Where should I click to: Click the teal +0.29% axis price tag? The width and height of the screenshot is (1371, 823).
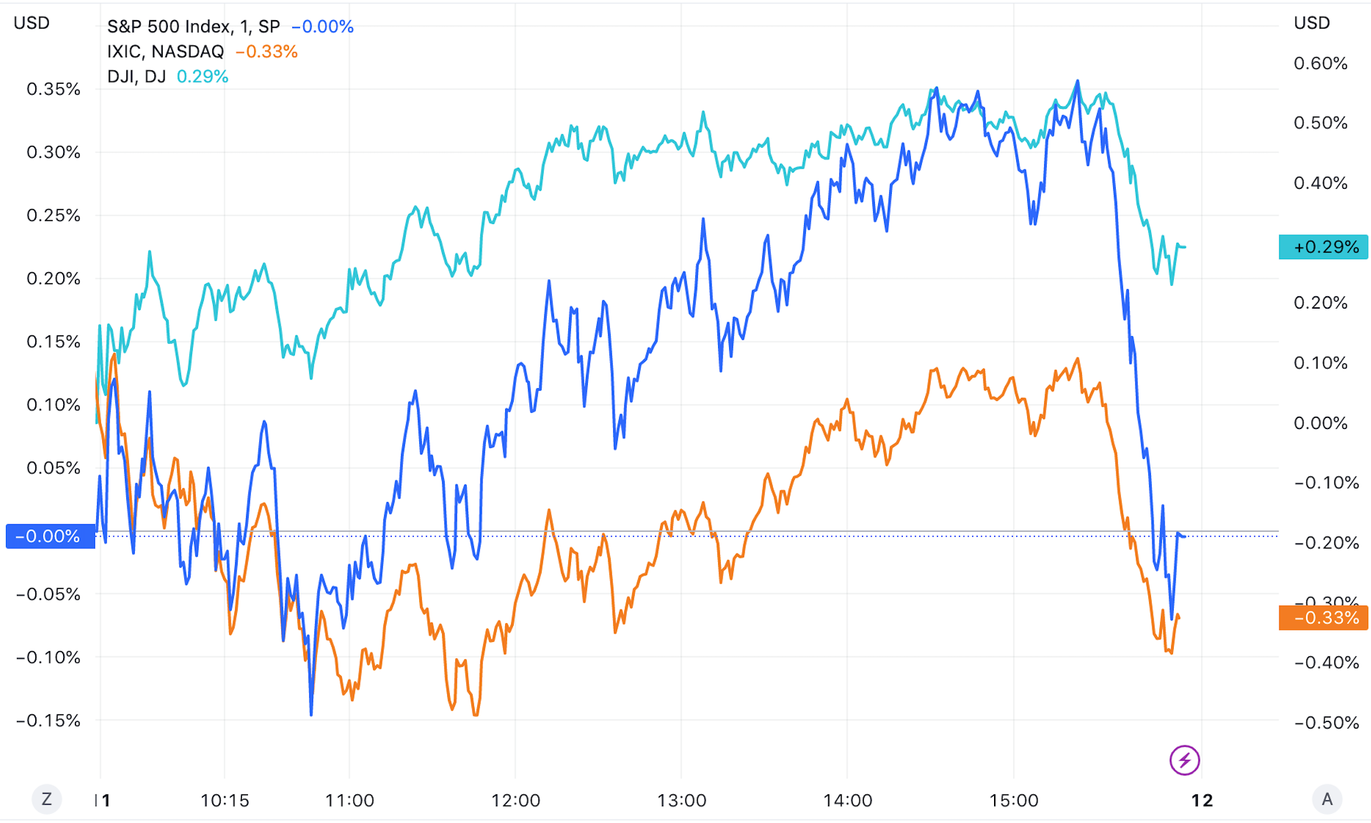[x=1323, y=247]
